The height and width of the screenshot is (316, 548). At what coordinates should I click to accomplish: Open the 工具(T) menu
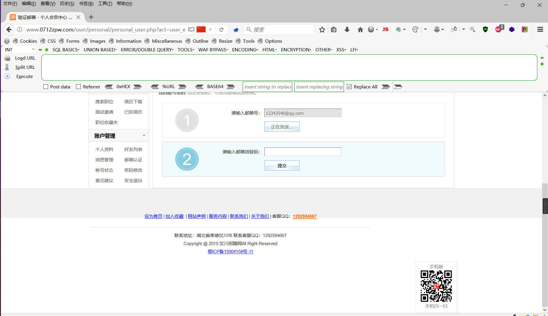coord(105,4)
